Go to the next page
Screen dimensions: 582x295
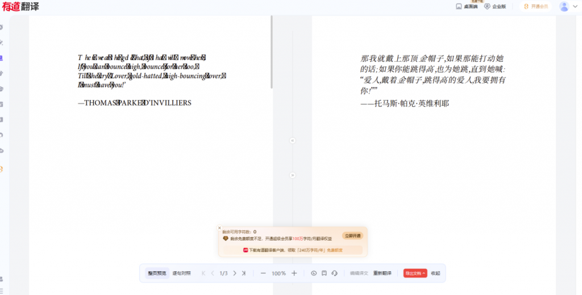click(x=235, y=273)
